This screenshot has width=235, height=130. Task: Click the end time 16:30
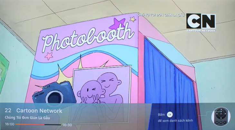coord(67,125)
